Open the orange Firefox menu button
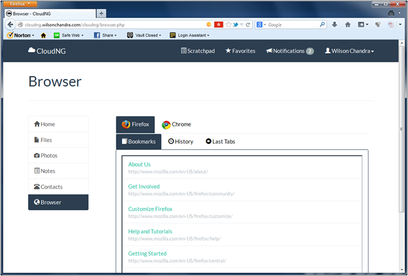This screenshot has width=408, height=276. click(x=20, y=3)
